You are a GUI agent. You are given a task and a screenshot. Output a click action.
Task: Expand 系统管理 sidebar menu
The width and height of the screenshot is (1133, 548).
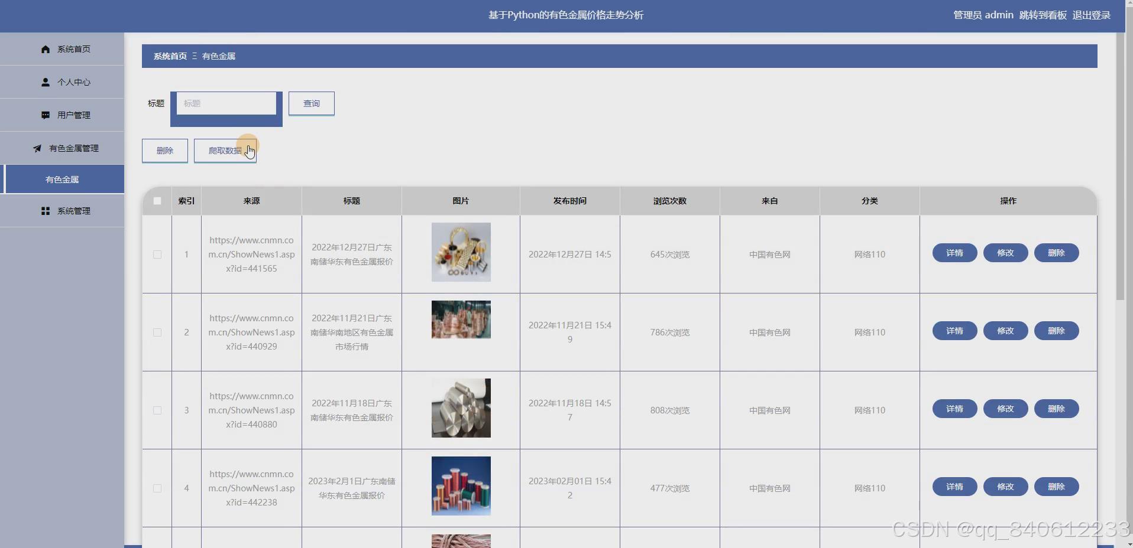point(62,211)
